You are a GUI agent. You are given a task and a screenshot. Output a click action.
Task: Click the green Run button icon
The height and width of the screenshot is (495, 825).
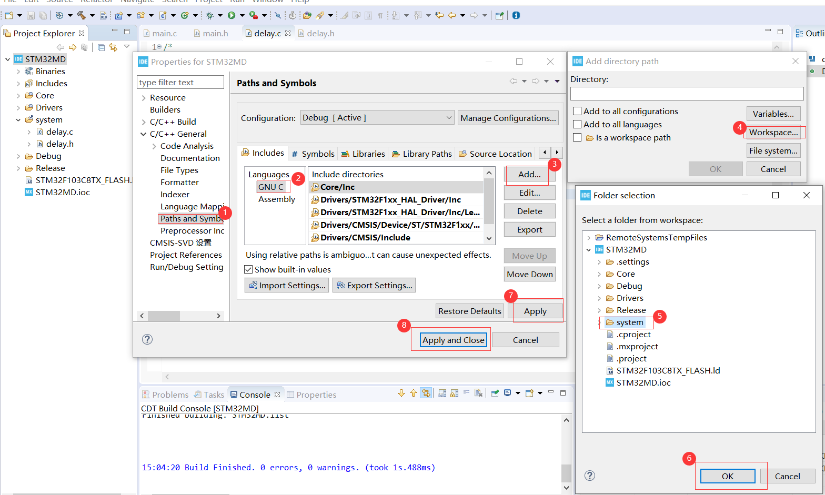232,15
